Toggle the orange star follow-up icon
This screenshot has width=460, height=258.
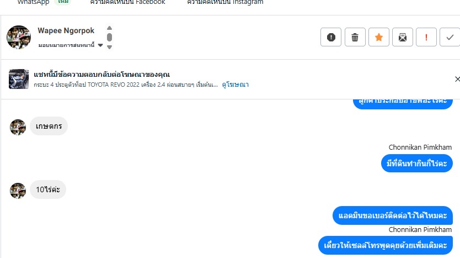pyautogui.click(x=379, y=37)
